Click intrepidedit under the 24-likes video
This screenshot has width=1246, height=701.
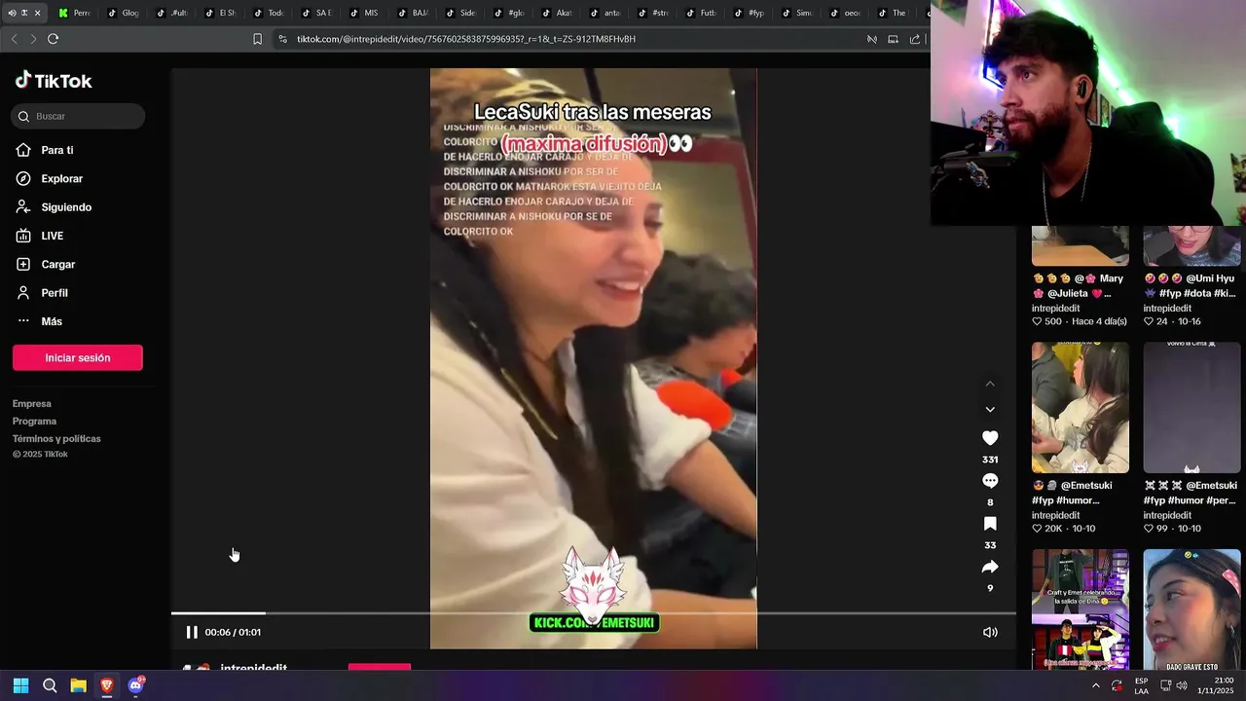(x=1167, y=309)
